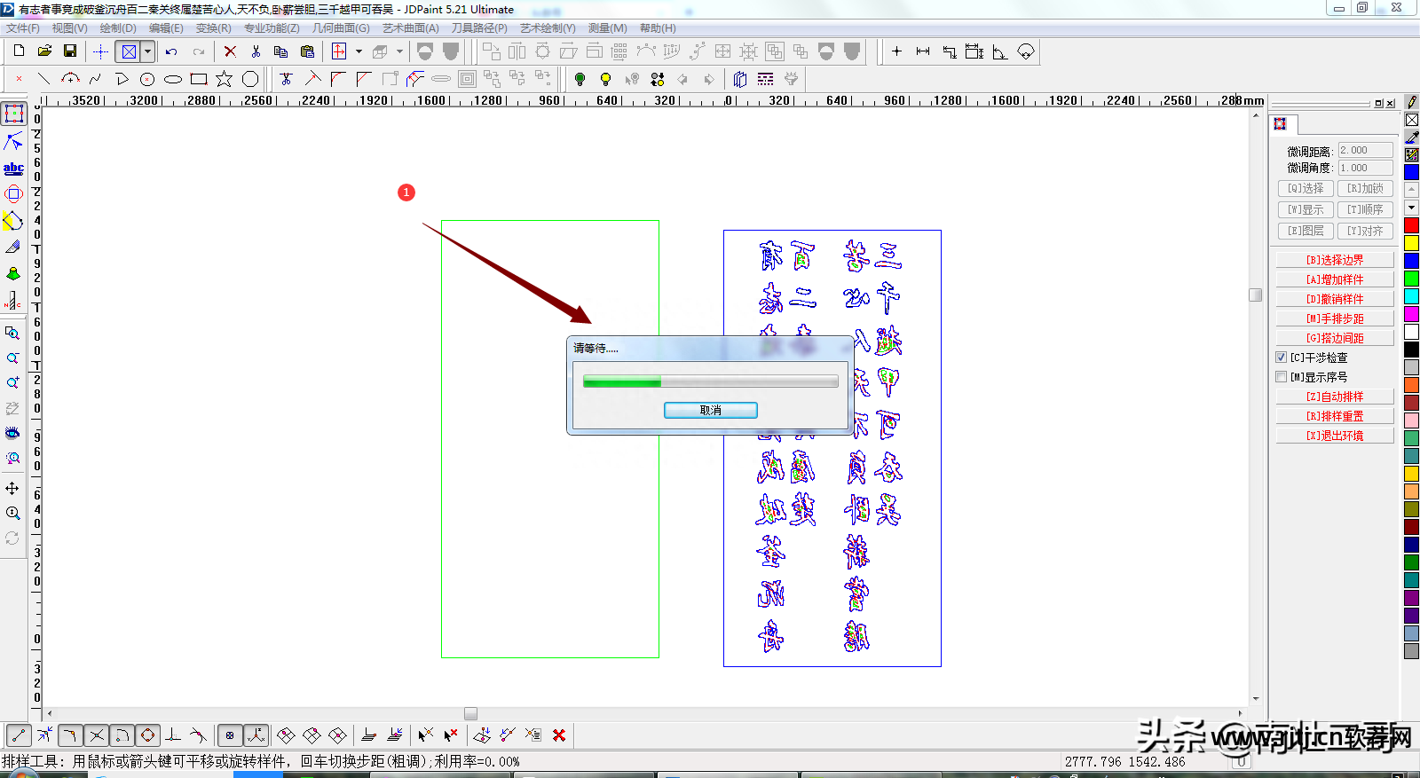Screen dimensions: 1420x778
Task: Toggle endpoint snap button in bottom toolbar
Action: tap(19, 735)
